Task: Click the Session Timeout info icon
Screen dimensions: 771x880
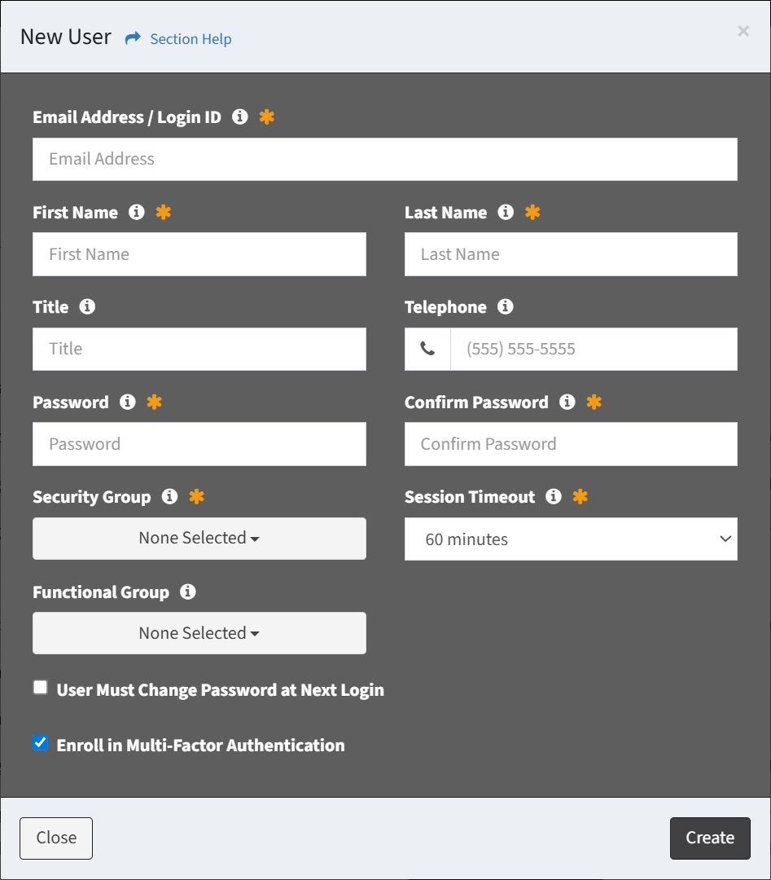Action: pyautogui.click(x=554, y=497)
